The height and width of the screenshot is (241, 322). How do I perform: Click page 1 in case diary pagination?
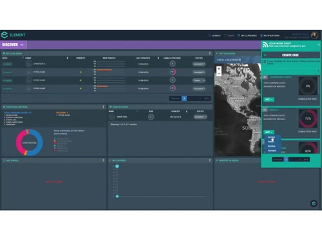point(184,98)
